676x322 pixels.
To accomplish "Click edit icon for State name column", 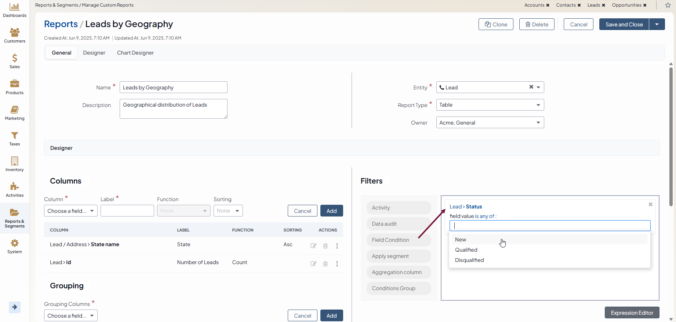I will point(313,246).
